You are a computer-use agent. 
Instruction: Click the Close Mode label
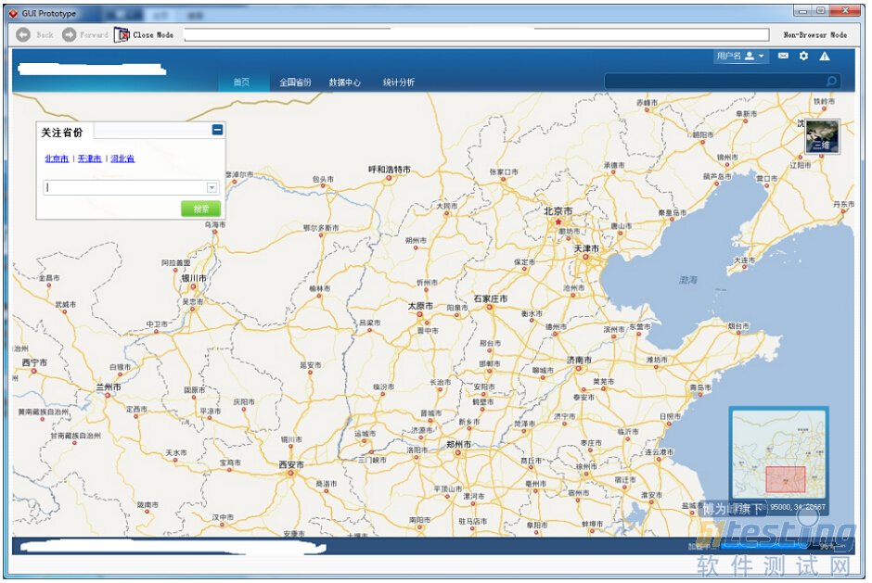point(153,35)
